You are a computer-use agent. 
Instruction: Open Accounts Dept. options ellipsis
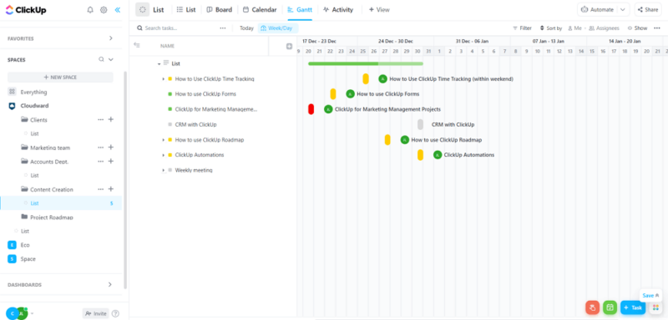tap(100, 162)
